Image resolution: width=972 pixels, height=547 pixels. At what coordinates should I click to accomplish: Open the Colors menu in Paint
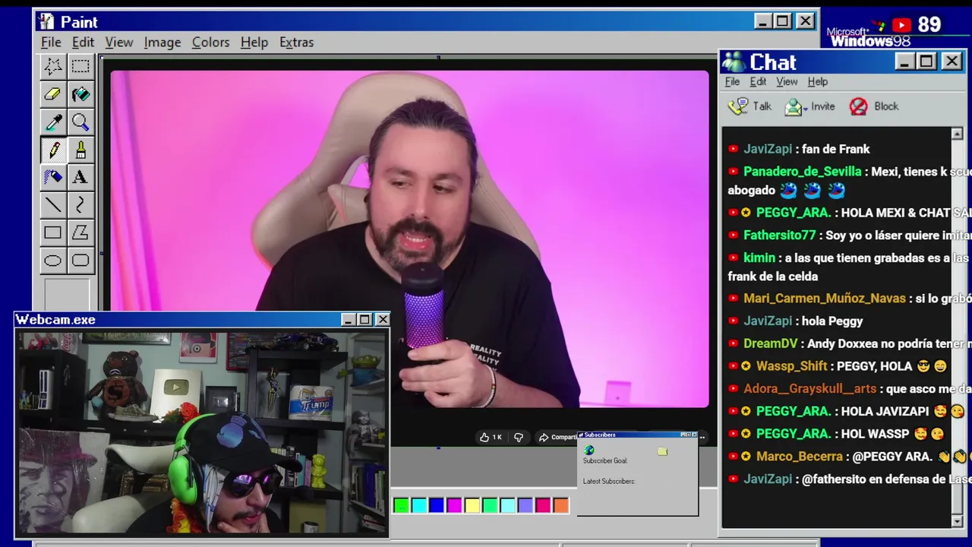[x=210, y=42]
